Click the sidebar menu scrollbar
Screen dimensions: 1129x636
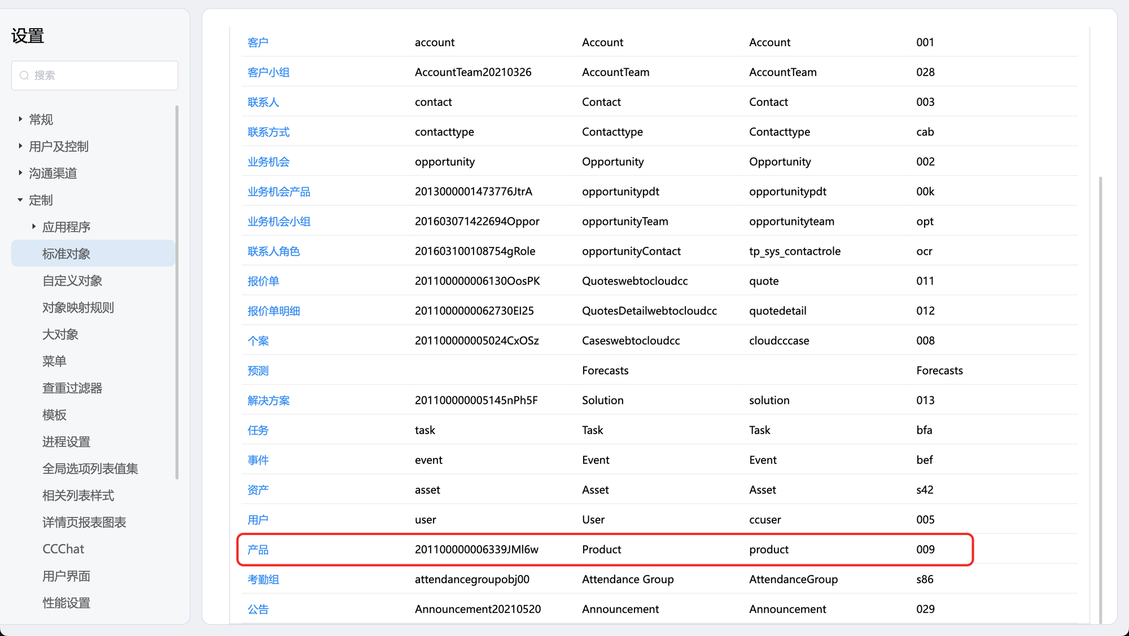(x=177, y=293)
